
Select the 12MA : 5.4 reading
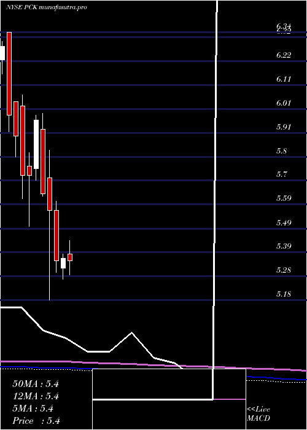click(x=36, y=396)
